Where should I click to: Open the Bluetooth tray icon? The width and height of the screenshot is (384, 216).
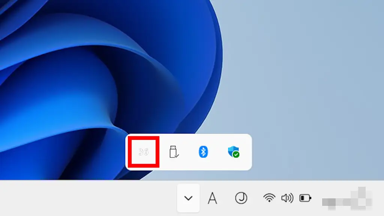(x=203, y=152)
